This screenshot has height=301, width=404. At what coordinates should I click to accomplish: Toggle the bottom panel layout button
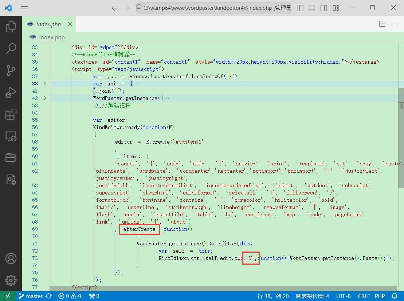pyautogui.click(x=312, y=8)
